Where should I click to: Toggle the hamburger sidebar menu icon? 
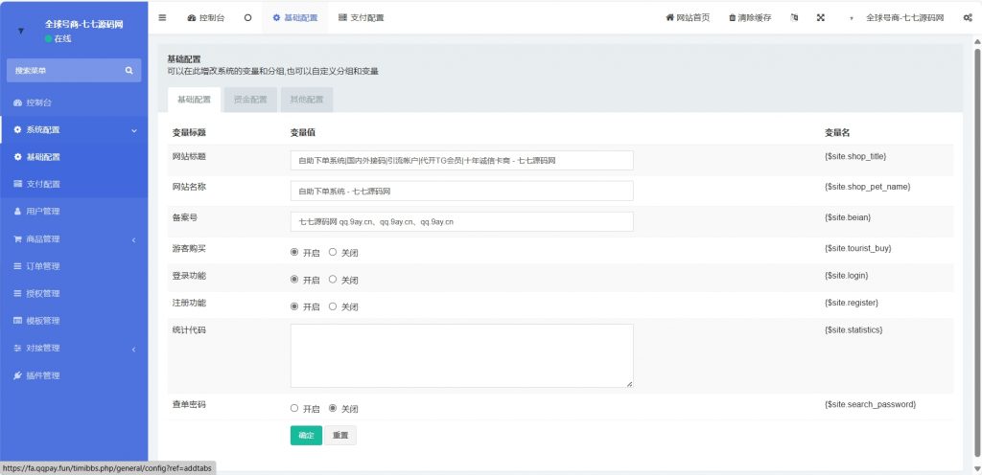[x=162, y=17]
